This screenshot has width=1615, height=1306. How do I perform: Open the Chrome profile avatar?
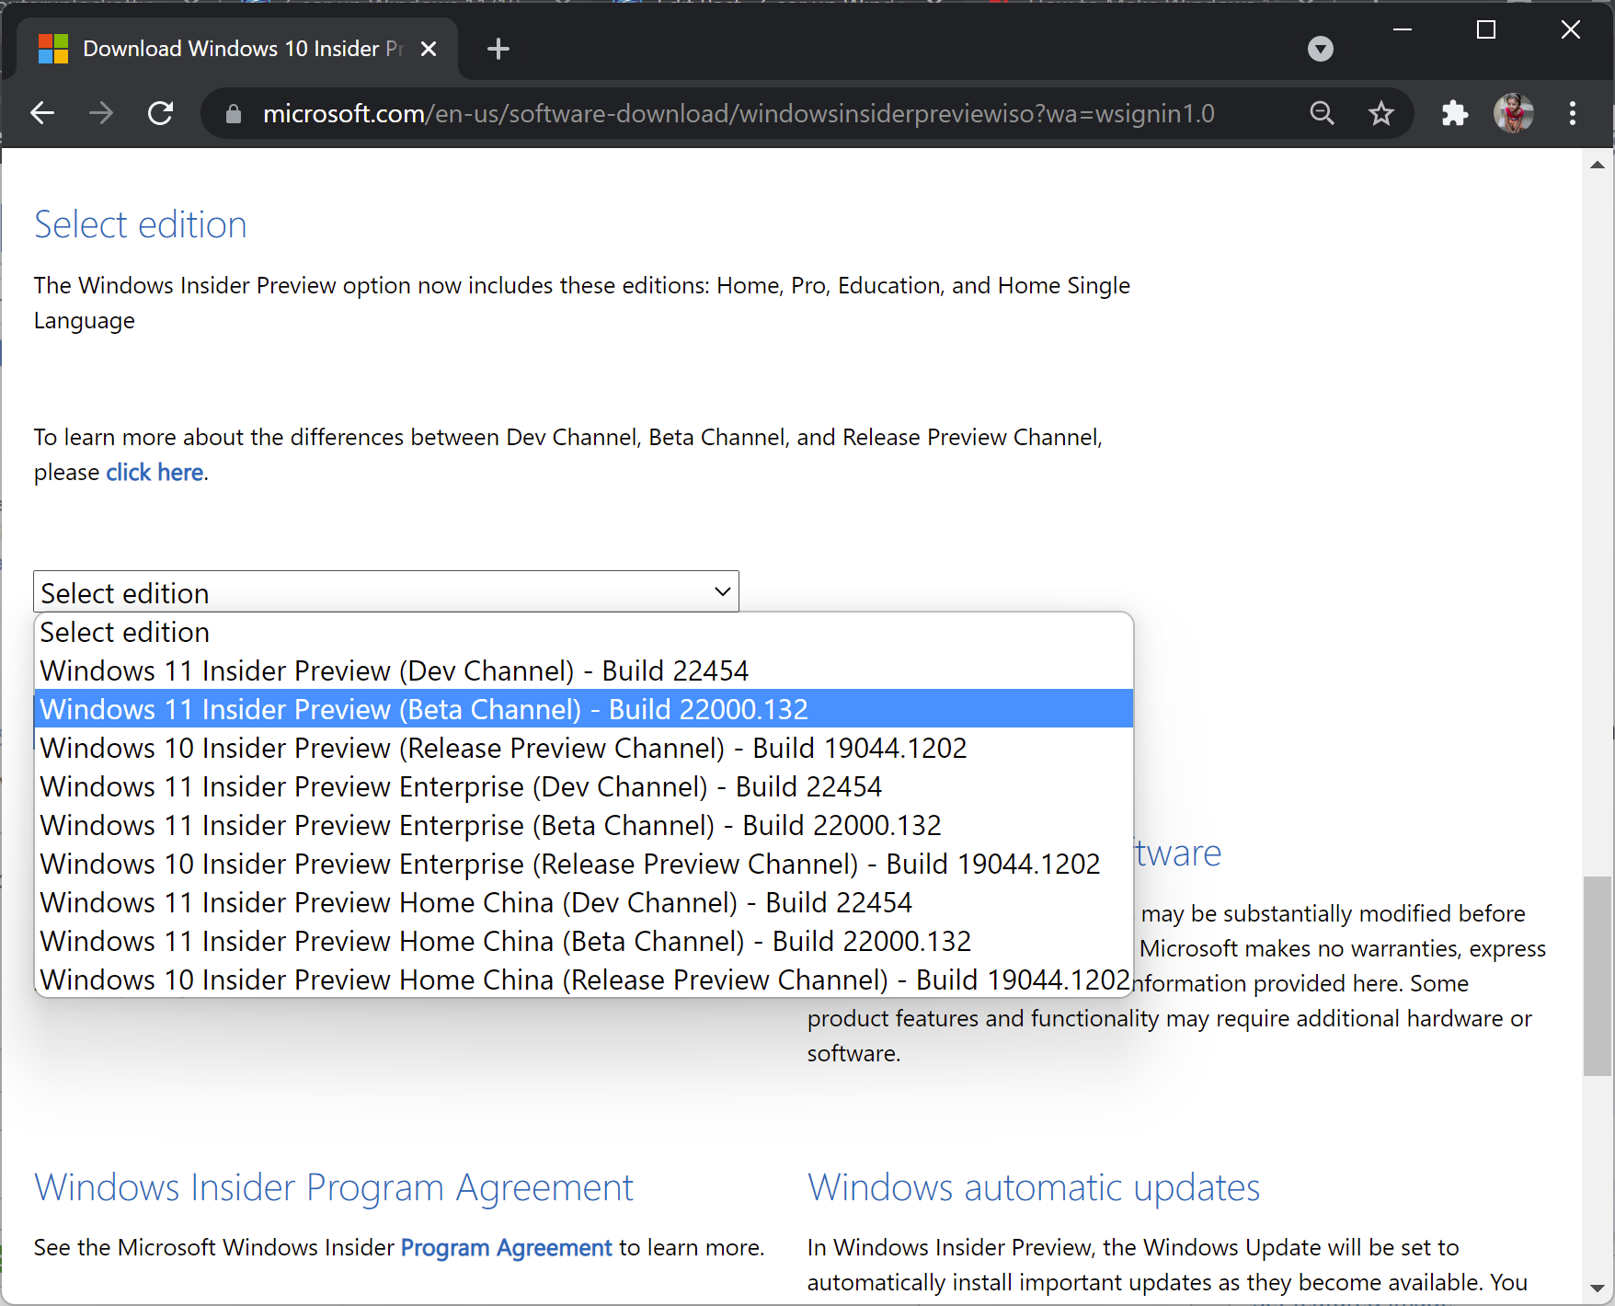coord(1514,113)
